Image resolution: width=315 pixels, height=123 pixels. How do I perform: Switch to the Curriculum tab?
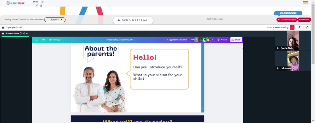click(x=214, y=19)
